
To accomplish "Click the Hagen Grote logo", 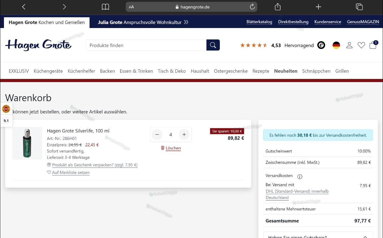I will click(x=38, y=45).
